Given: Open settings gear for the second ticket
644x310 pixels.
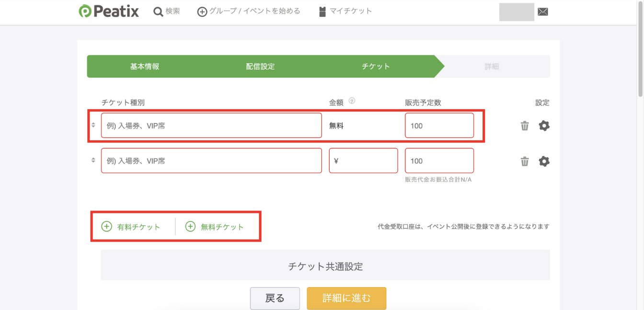Looking at the screenshot, I should pyautogui.click(x=544, y=161).
